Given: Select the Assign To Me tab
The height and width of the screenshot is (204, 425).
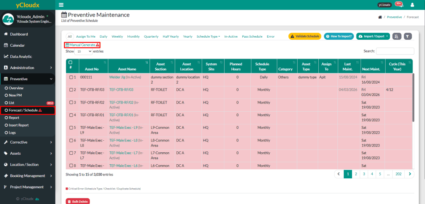Looking at the screenshot, I should click(x=86, y=36).
